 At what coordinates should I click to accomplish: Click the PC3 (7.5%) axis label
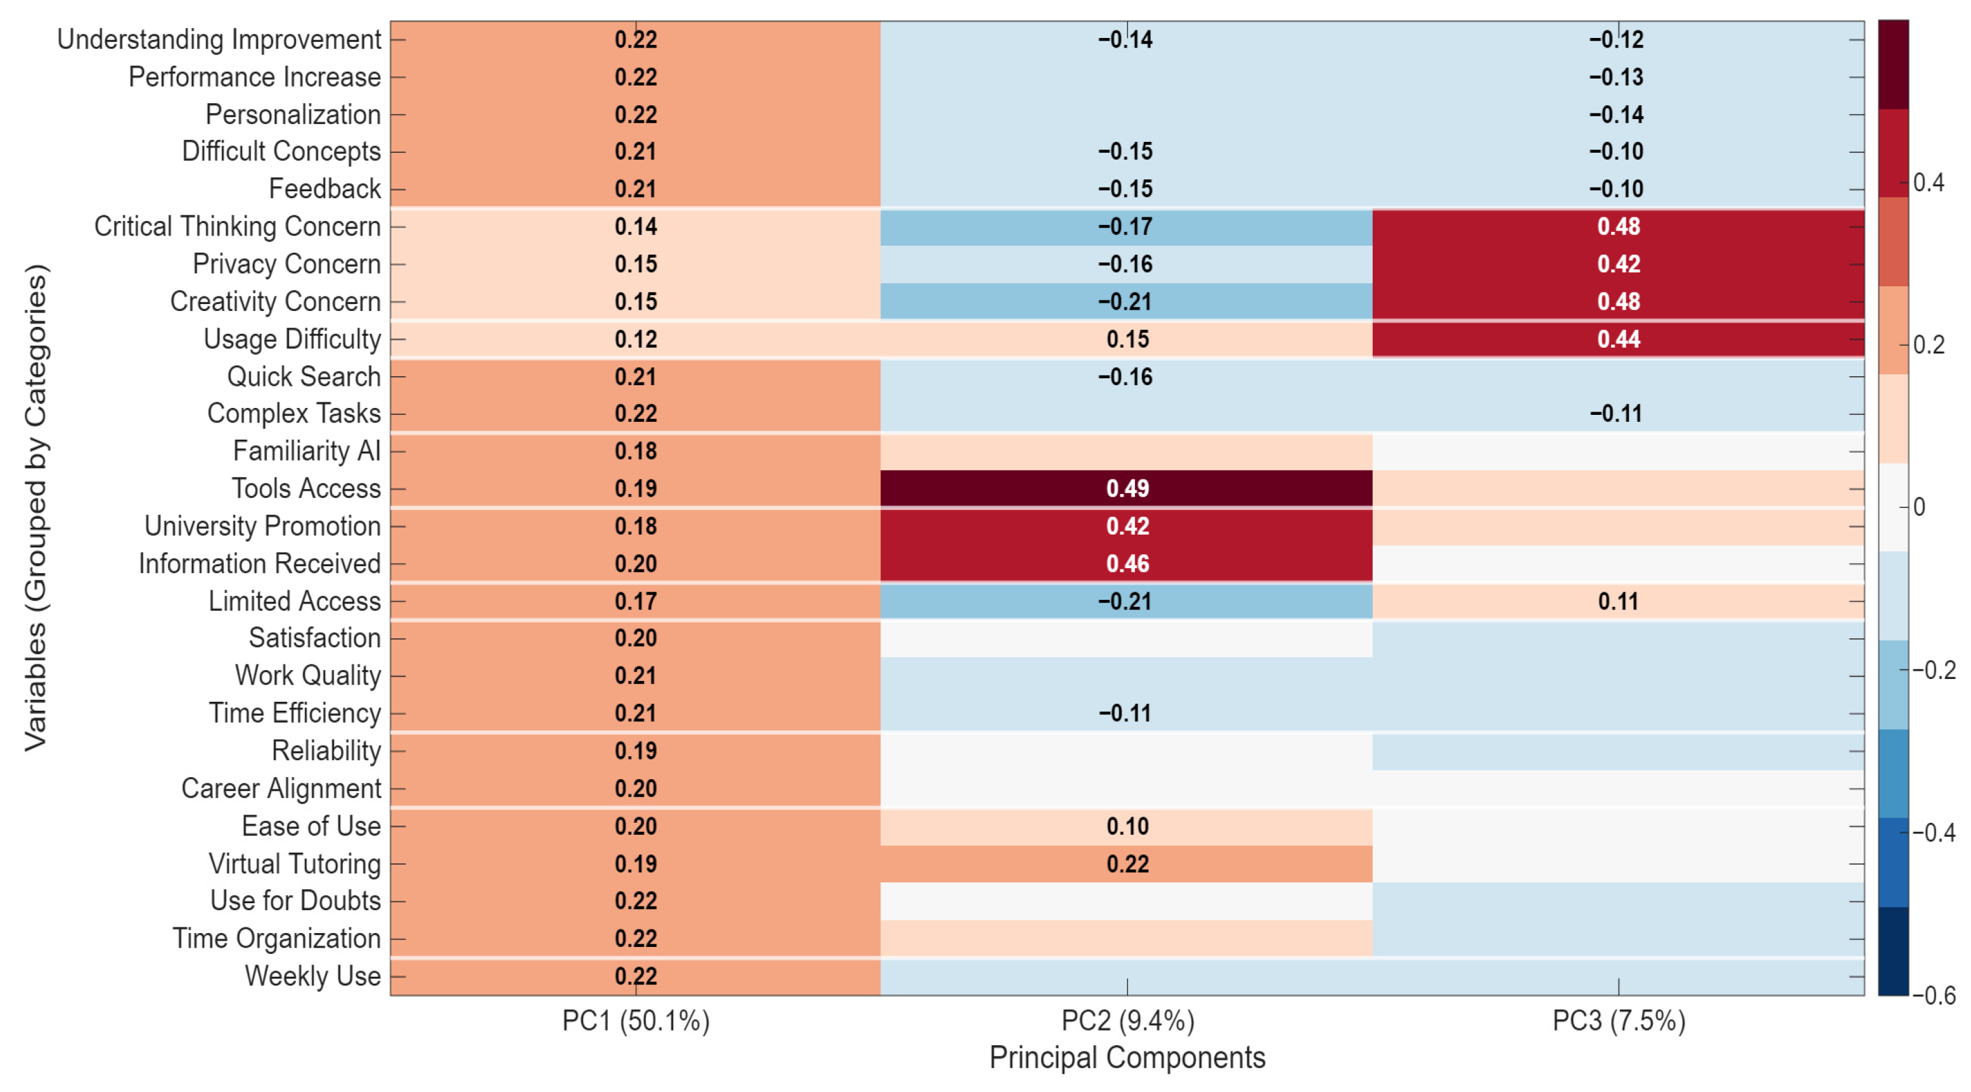tap(1618, 1020)
